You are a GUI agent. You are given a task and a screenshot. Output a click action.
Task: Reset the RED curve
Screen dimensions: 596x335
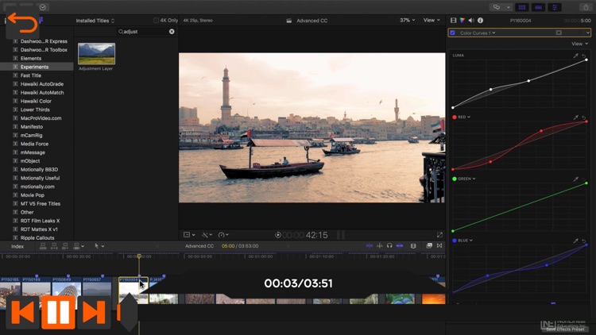[584, 117]
